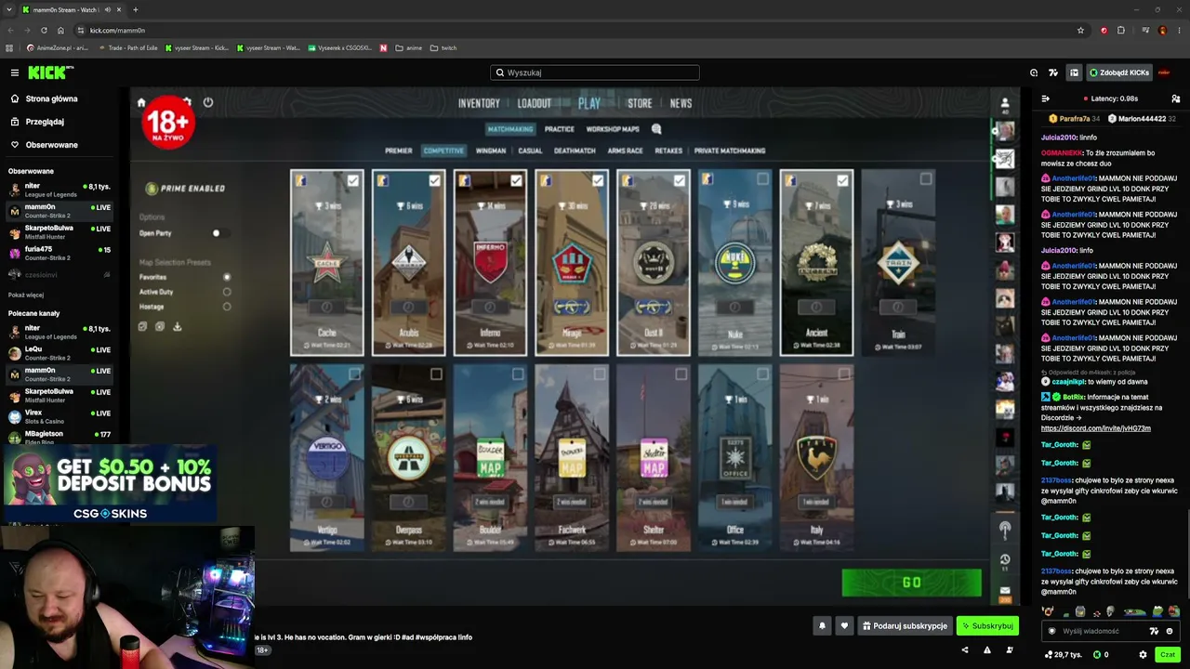Click the Zdobądź KICKs button
The image size is (1190, 669).
click(1119, 72)
